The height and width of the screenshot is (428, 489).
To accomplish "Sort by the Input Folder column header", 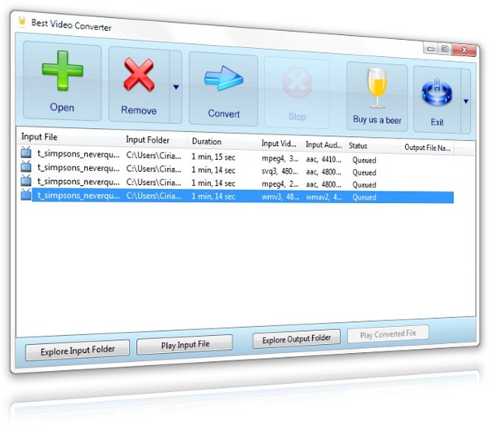I will coord(155,139).
